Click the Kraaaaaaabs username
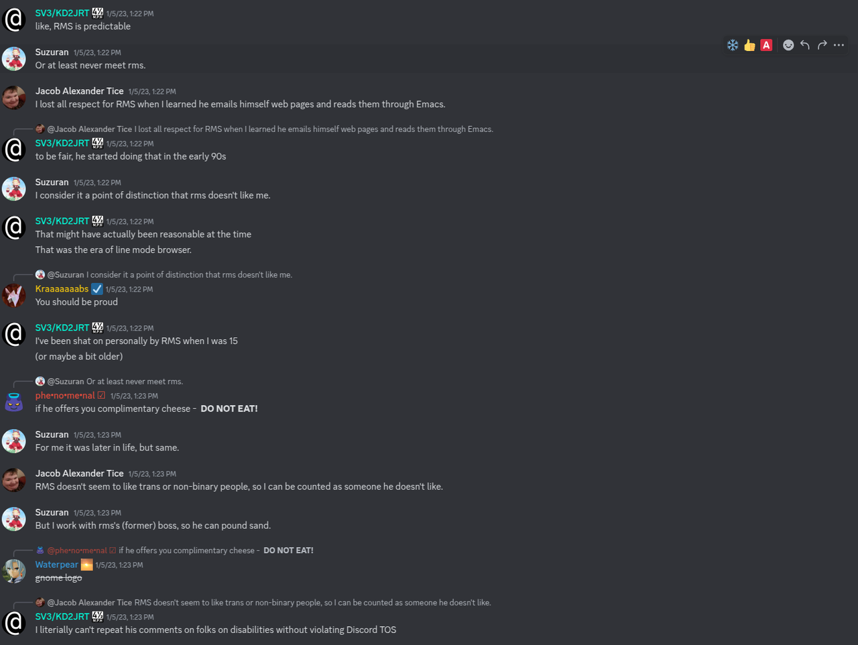 62,289
